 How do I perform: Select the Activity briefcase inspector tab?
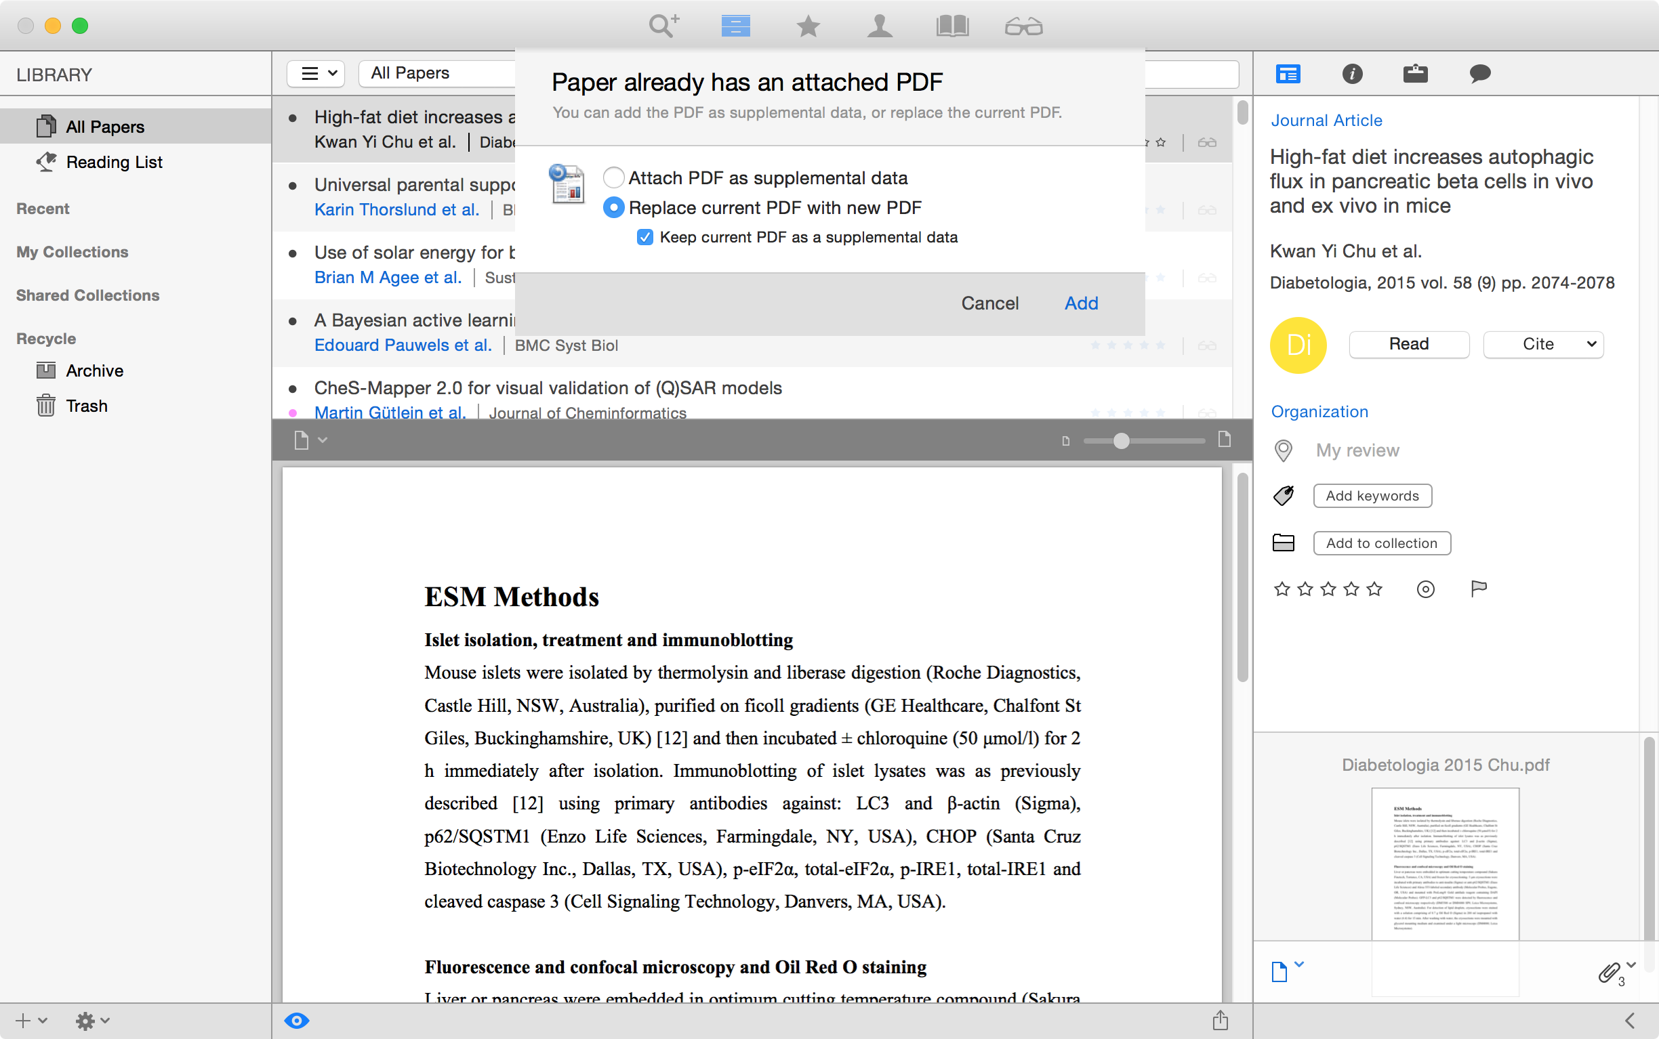click(x=1415, y=74)
